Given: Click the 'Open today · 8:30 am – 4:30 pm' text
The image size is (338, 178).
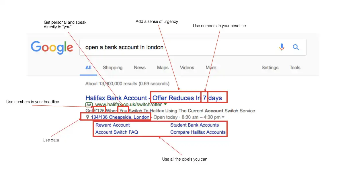Looking at the screenshot, I should coord(187,117).
